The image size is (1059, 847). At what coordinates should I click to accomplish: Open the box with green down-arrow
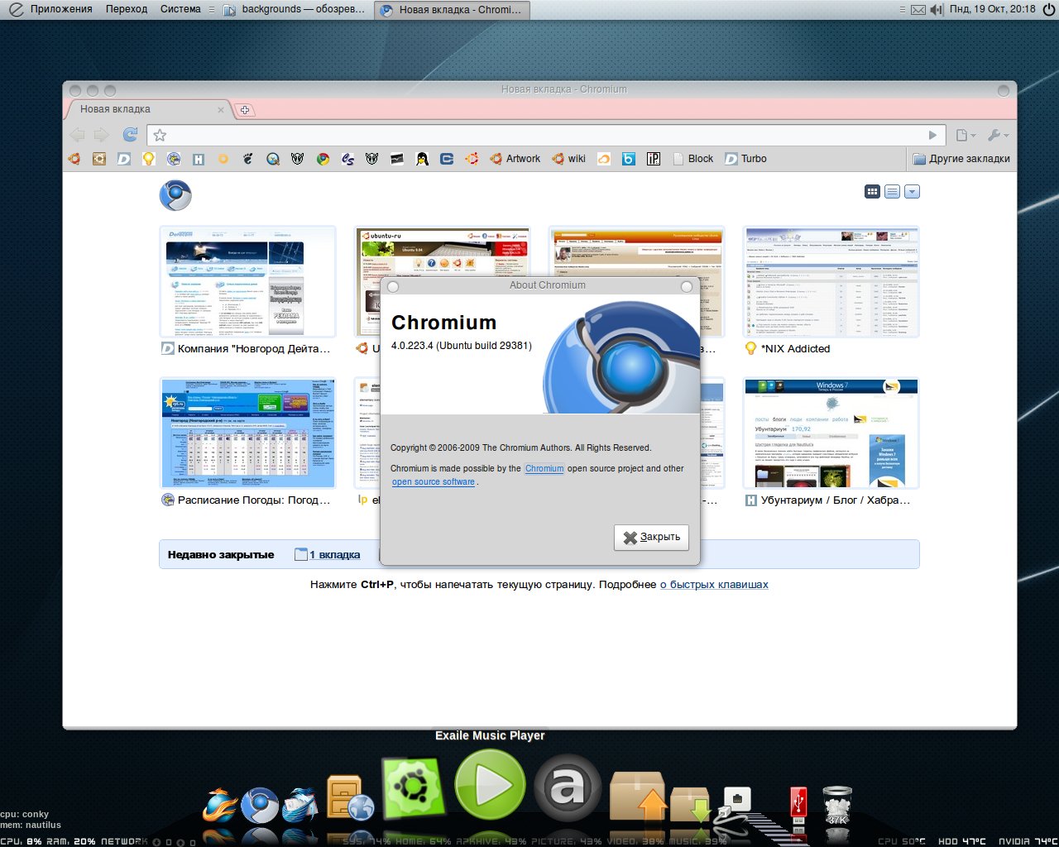(x=690, y=804)
